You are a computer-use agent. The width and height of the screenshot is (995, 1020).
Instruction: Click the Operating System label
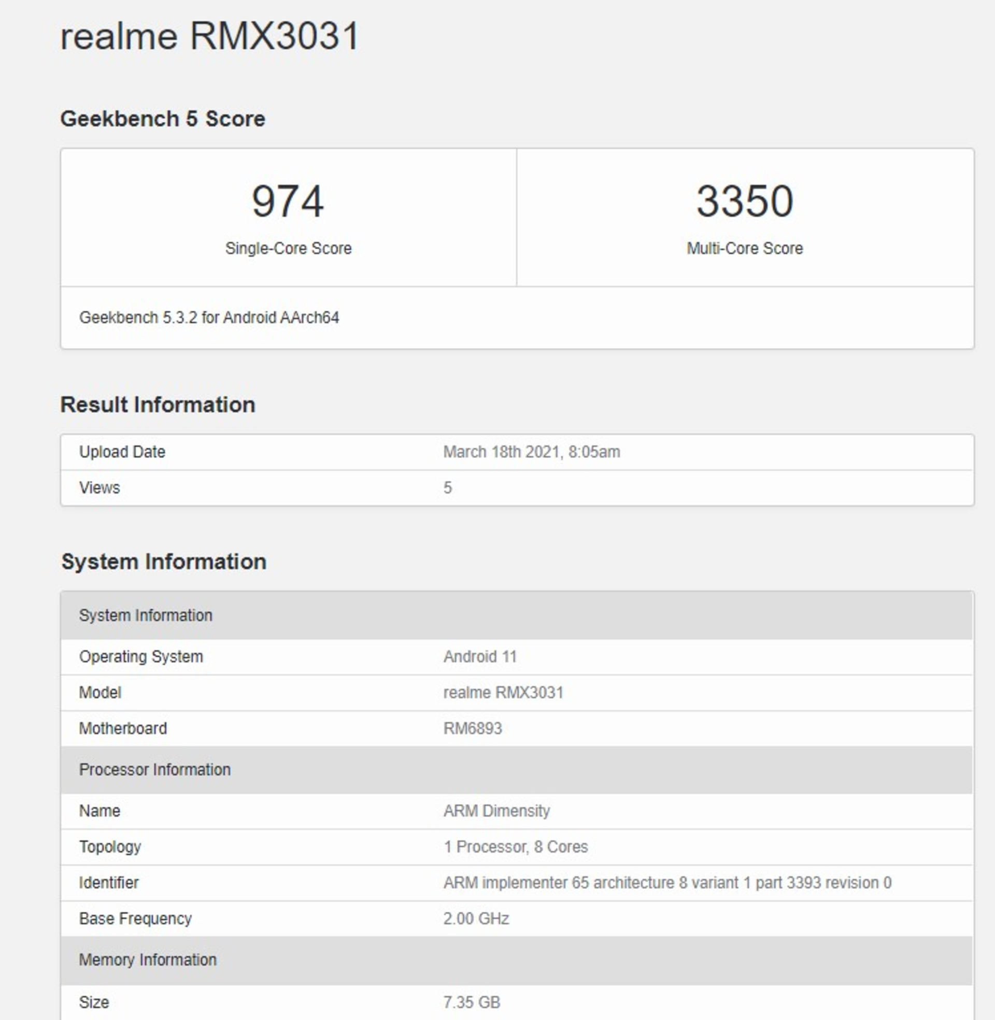coord(141,656)
